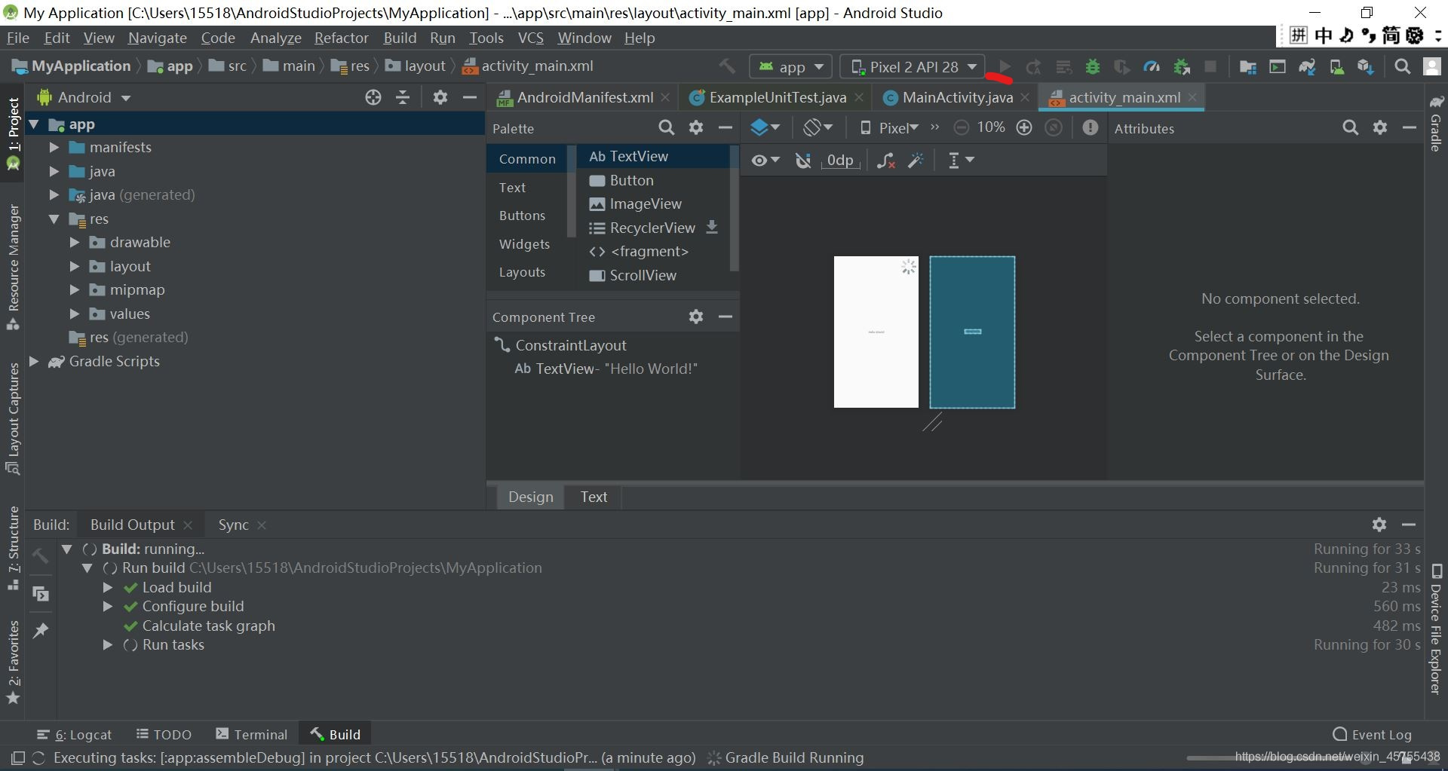The height and width of the screenshot is (771, 1448).
Task: Open the Android project view dropdown
Action: click(84, 97)
